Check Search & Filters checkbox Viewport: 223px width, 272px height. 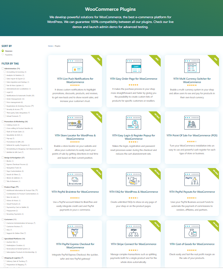tap(5, 174)
